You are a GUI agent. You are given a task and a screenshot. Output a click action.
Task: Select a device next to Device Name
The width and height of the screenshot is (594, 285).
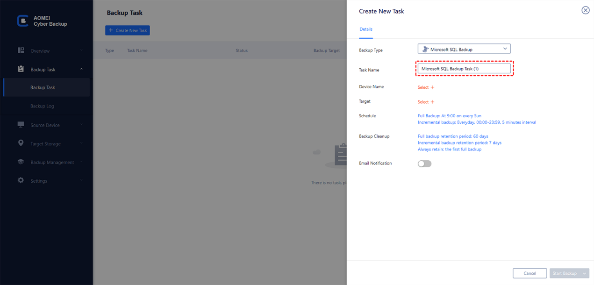(426, 87)
